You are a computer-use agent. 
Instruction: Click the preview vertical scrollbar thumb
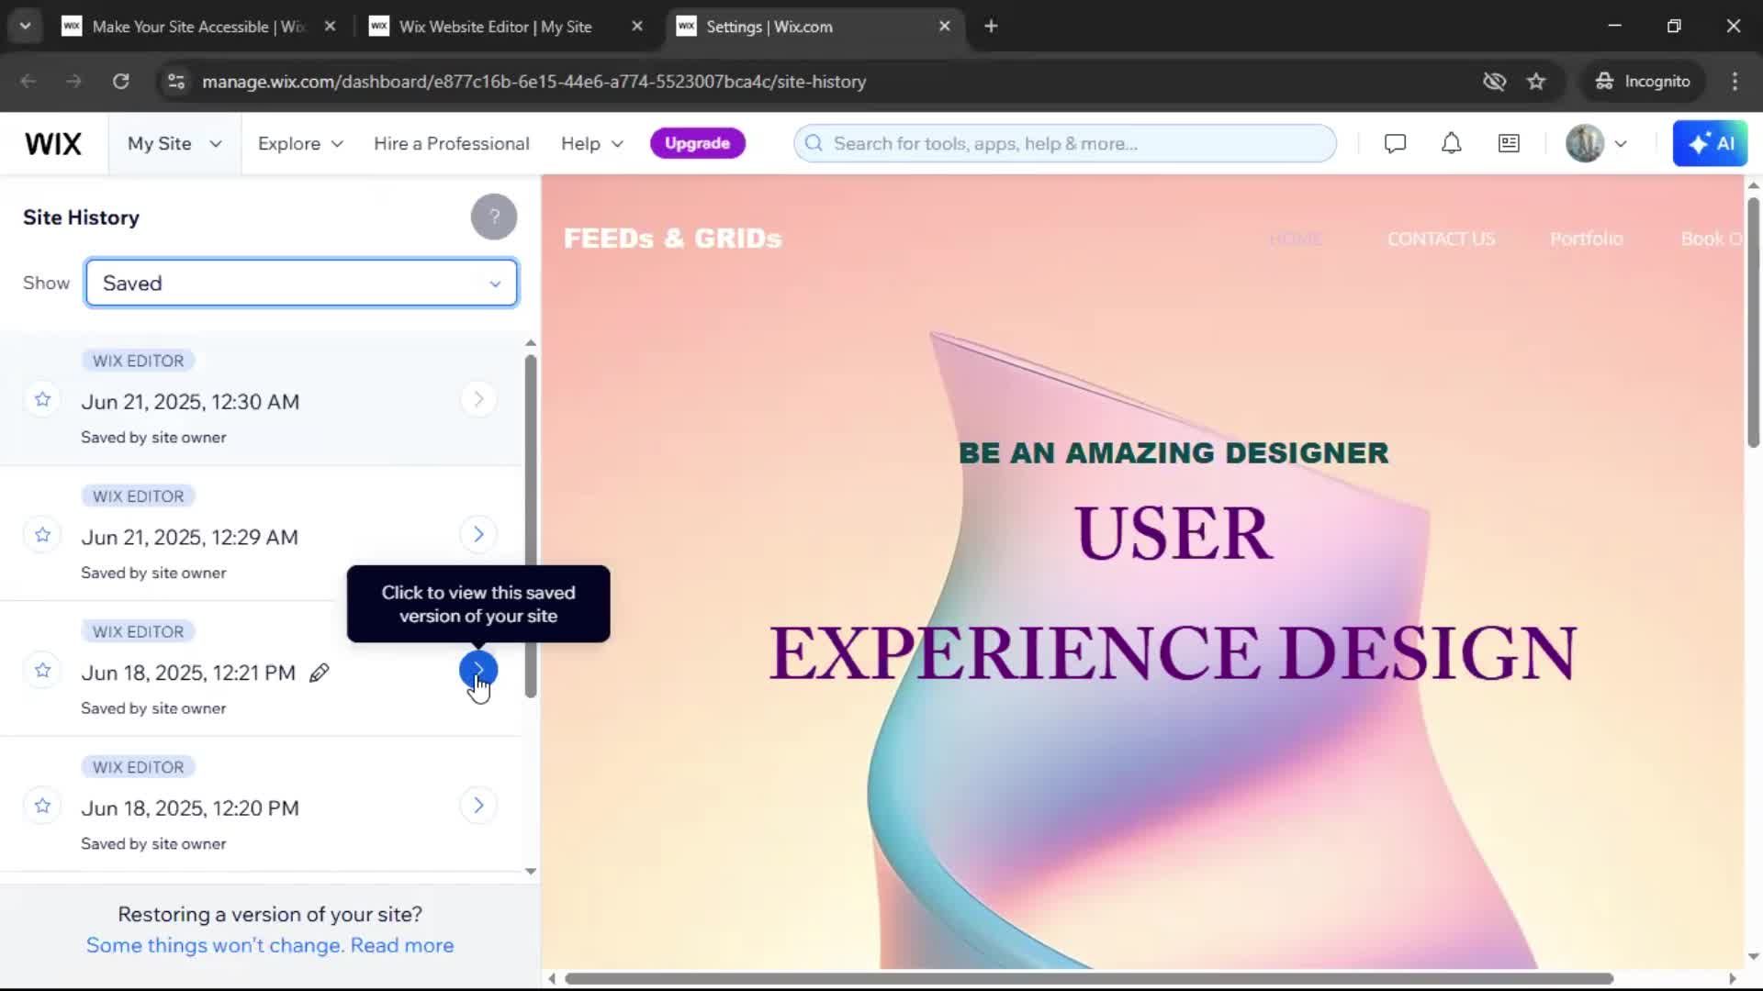(1753, 322)
